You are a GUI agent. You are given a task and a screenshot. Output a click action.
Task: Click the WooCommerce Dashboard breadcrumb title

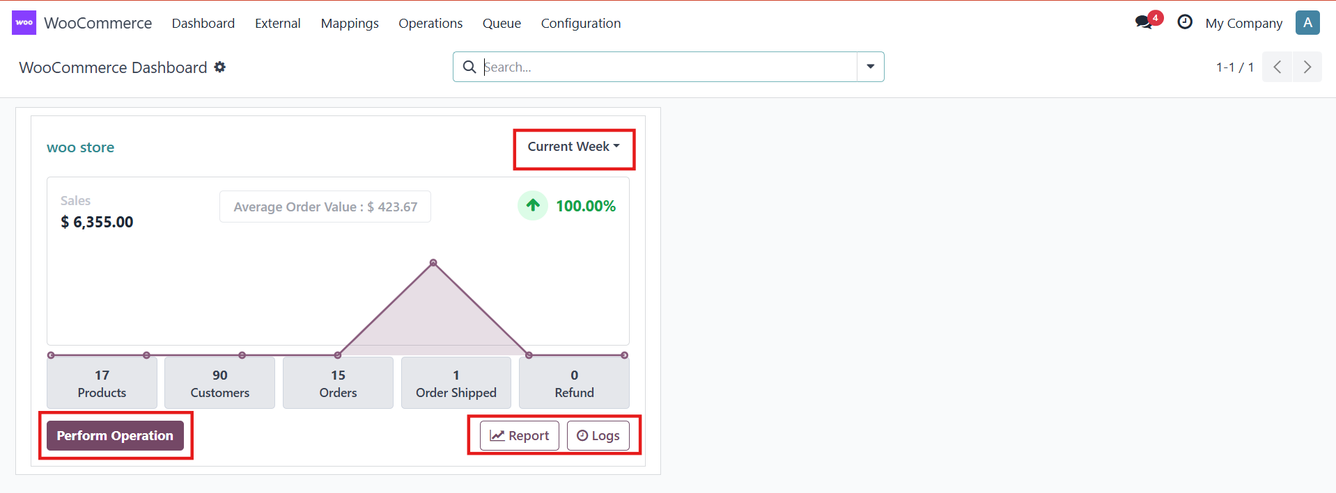(x=113, y=67)
